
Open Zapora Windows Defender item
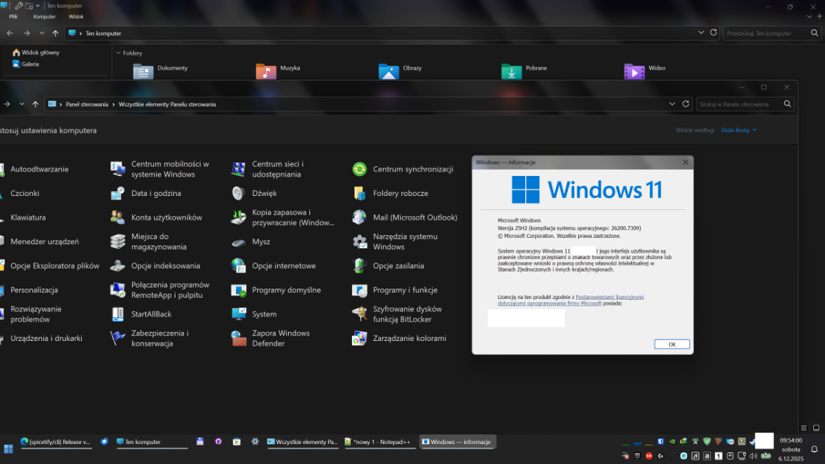pyautogui.click(x=280, y=338)
